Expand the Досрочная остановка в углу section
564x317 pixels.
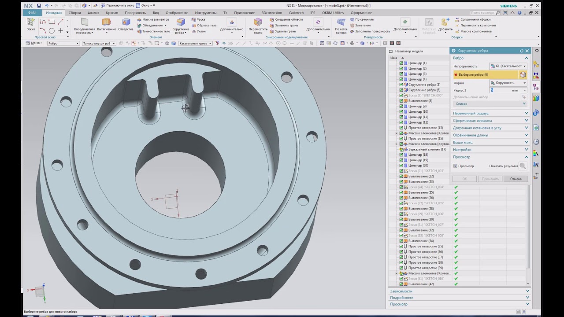(490, 128)
